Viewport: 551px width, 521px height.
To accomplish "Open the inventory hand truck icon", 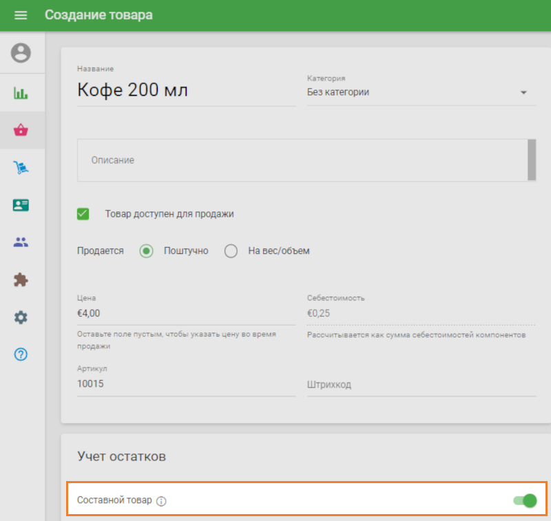I will click(x=21, y=167).
